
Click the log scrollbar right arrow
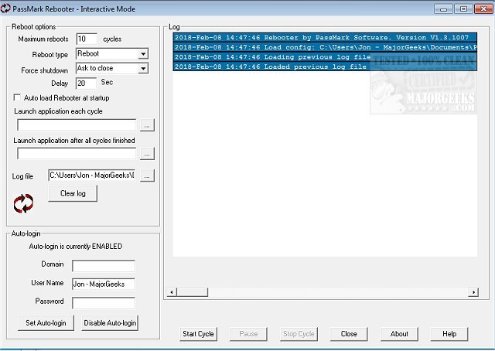[473, 292]
